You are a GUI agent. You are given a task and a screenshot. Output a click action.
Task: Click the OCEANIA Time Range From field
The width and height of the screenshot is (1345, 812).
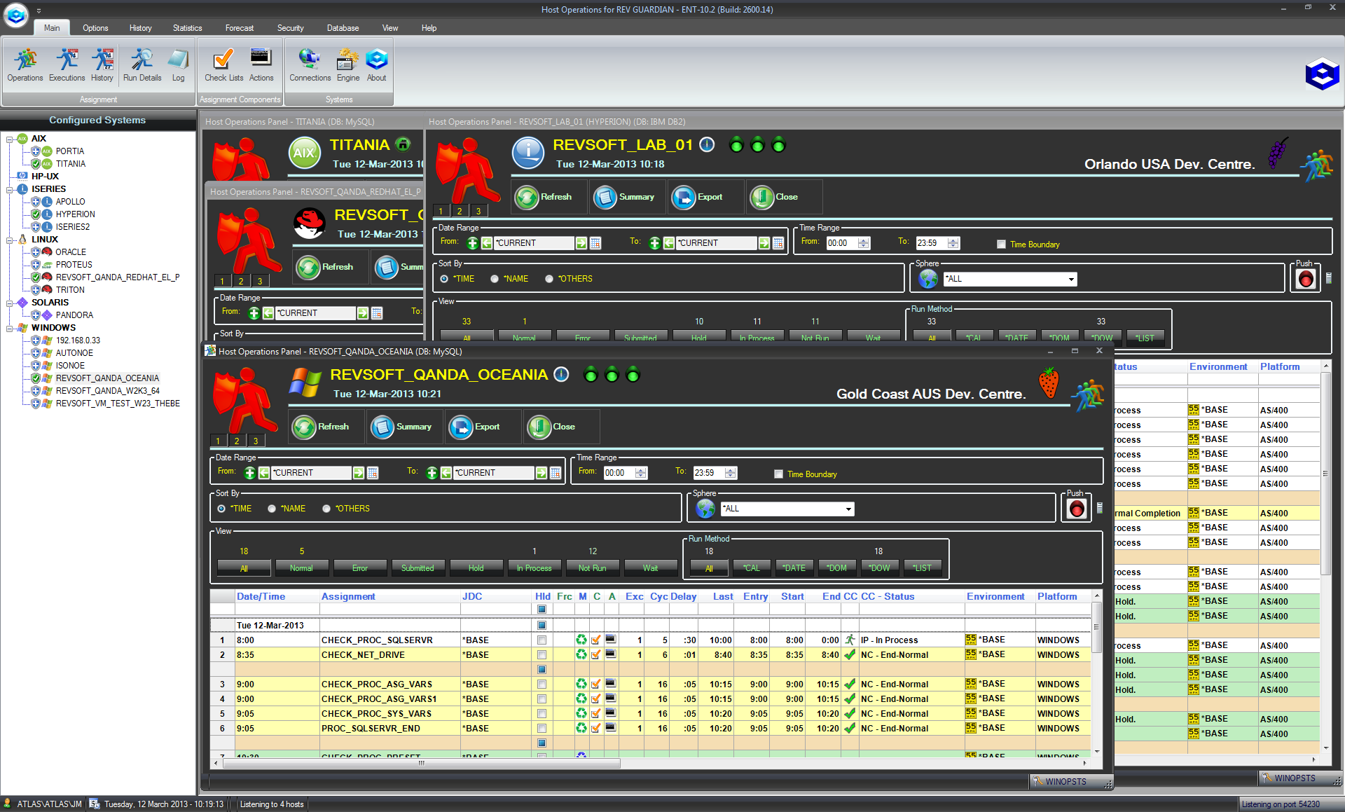(x=619, y=473)
